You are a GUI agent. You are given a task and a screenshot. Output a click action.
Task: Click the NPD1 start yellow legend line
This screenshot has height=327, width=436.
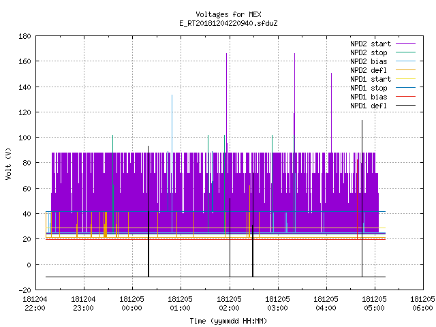(405, 79)
